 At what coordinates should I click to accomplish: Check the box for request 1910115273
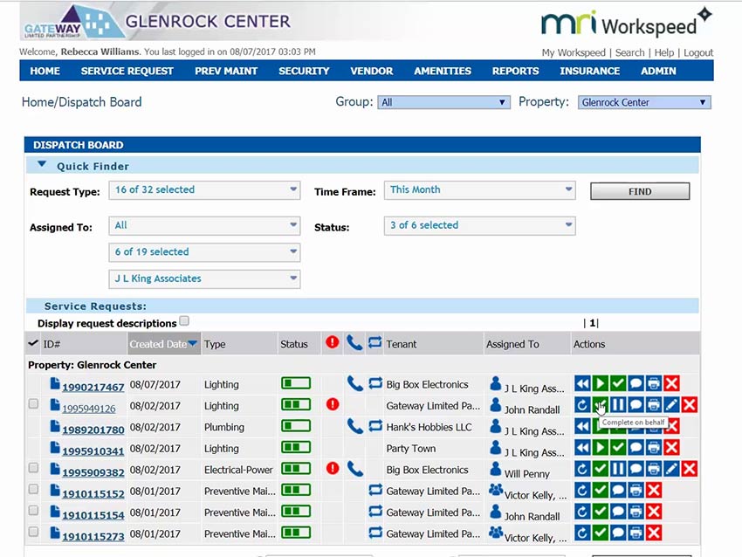tap(33, 532)
